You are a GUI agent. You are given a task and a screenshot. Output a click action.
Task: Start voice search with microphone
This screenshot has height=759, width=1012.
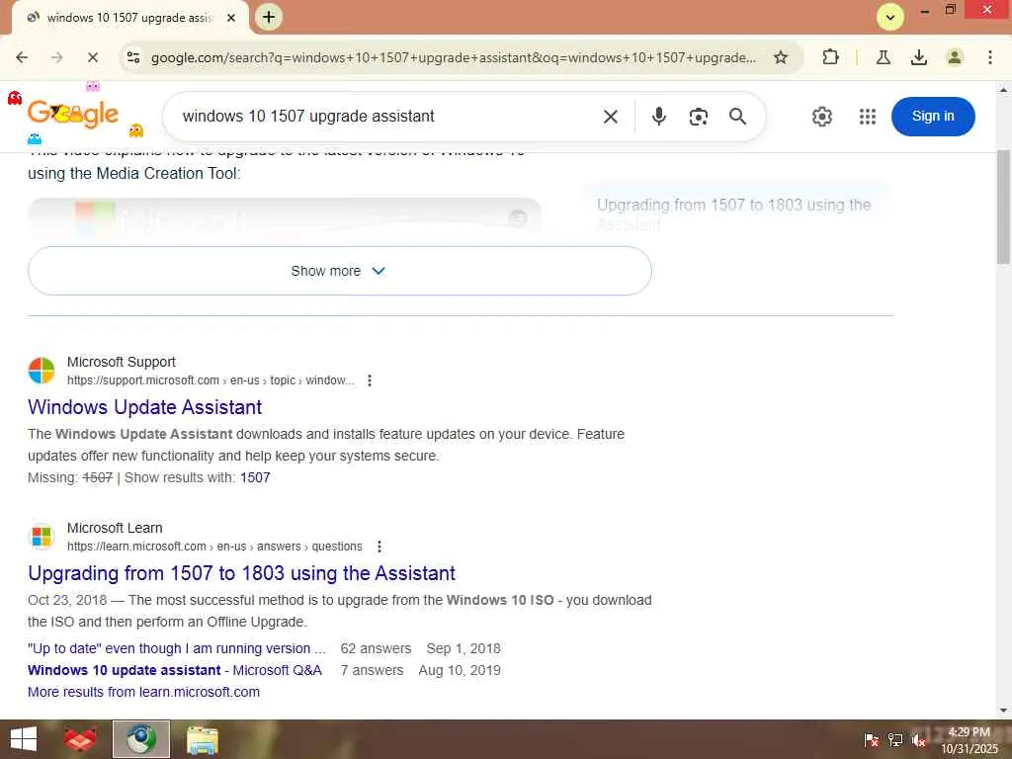click(658, 117)
